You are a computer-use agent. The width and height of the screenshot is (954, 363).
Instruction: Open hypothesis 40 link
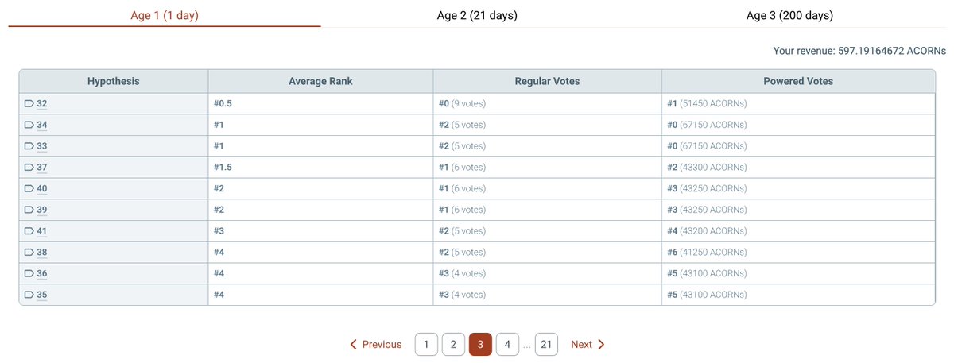click(x=42, y=188)
